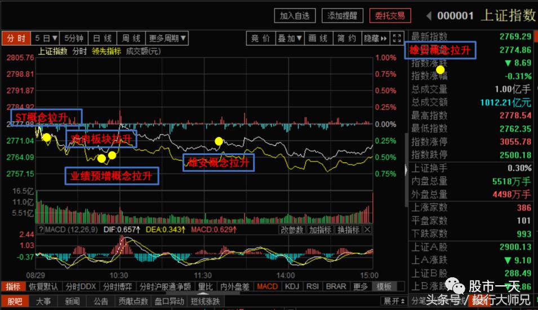The height and width of the screenshot is (310, 538).
Task: Switch to the 分时 intraday tab
Action: [16, 38]
